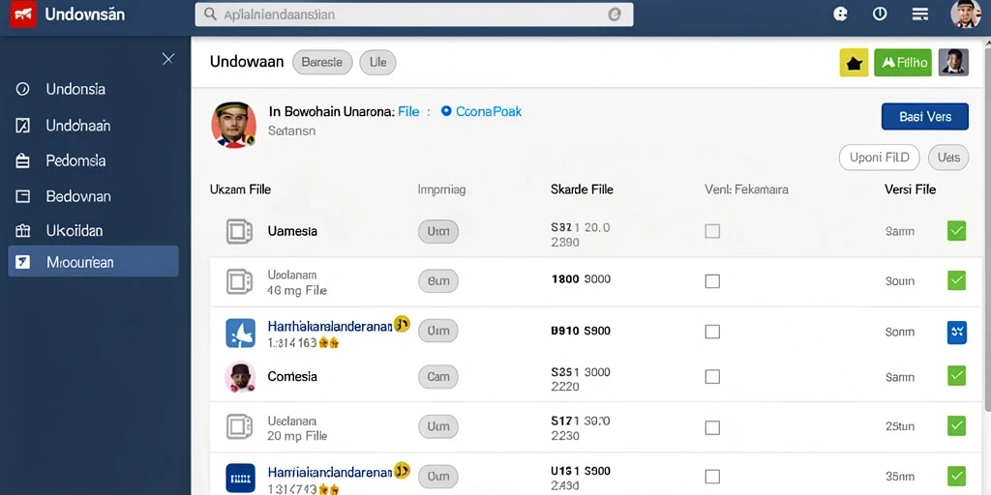Tick the checkbox in Comesia row
This screenshot has width=991, height=495.
tap(712, 377)
